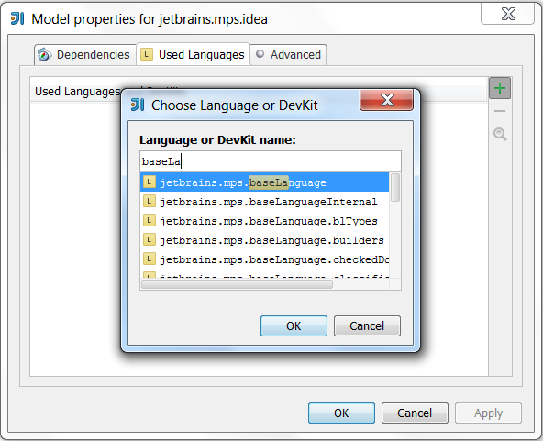Select jetbrains.mps.baseLanguageInternal in the list
543x441 pixels.
tap(264, 202)
